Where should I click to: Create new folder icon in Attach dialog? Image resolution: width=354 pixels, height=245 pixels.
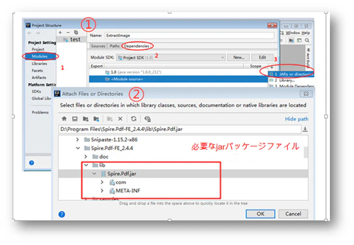[x=110, y=119]
